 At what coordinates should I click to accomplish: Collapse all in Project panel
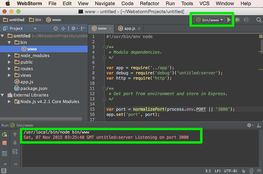click(63, 28)
